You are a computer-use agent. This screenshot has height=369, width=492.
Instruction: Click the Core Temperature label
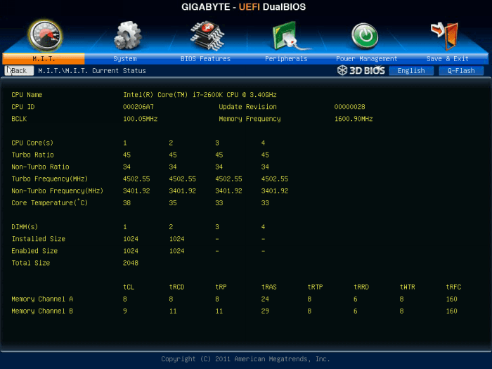point(50,202)
